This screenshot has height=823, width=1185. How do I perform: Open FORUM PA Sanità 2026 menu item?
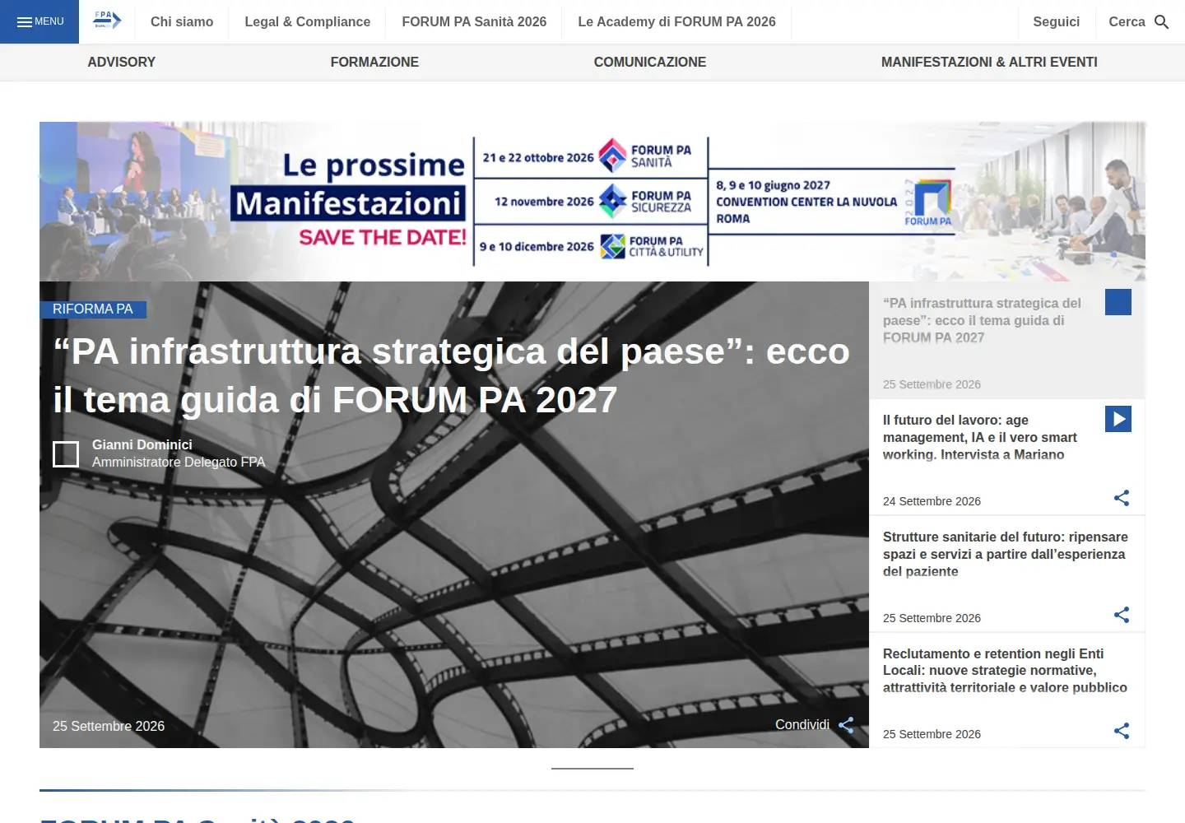click(x=474, y=21)
